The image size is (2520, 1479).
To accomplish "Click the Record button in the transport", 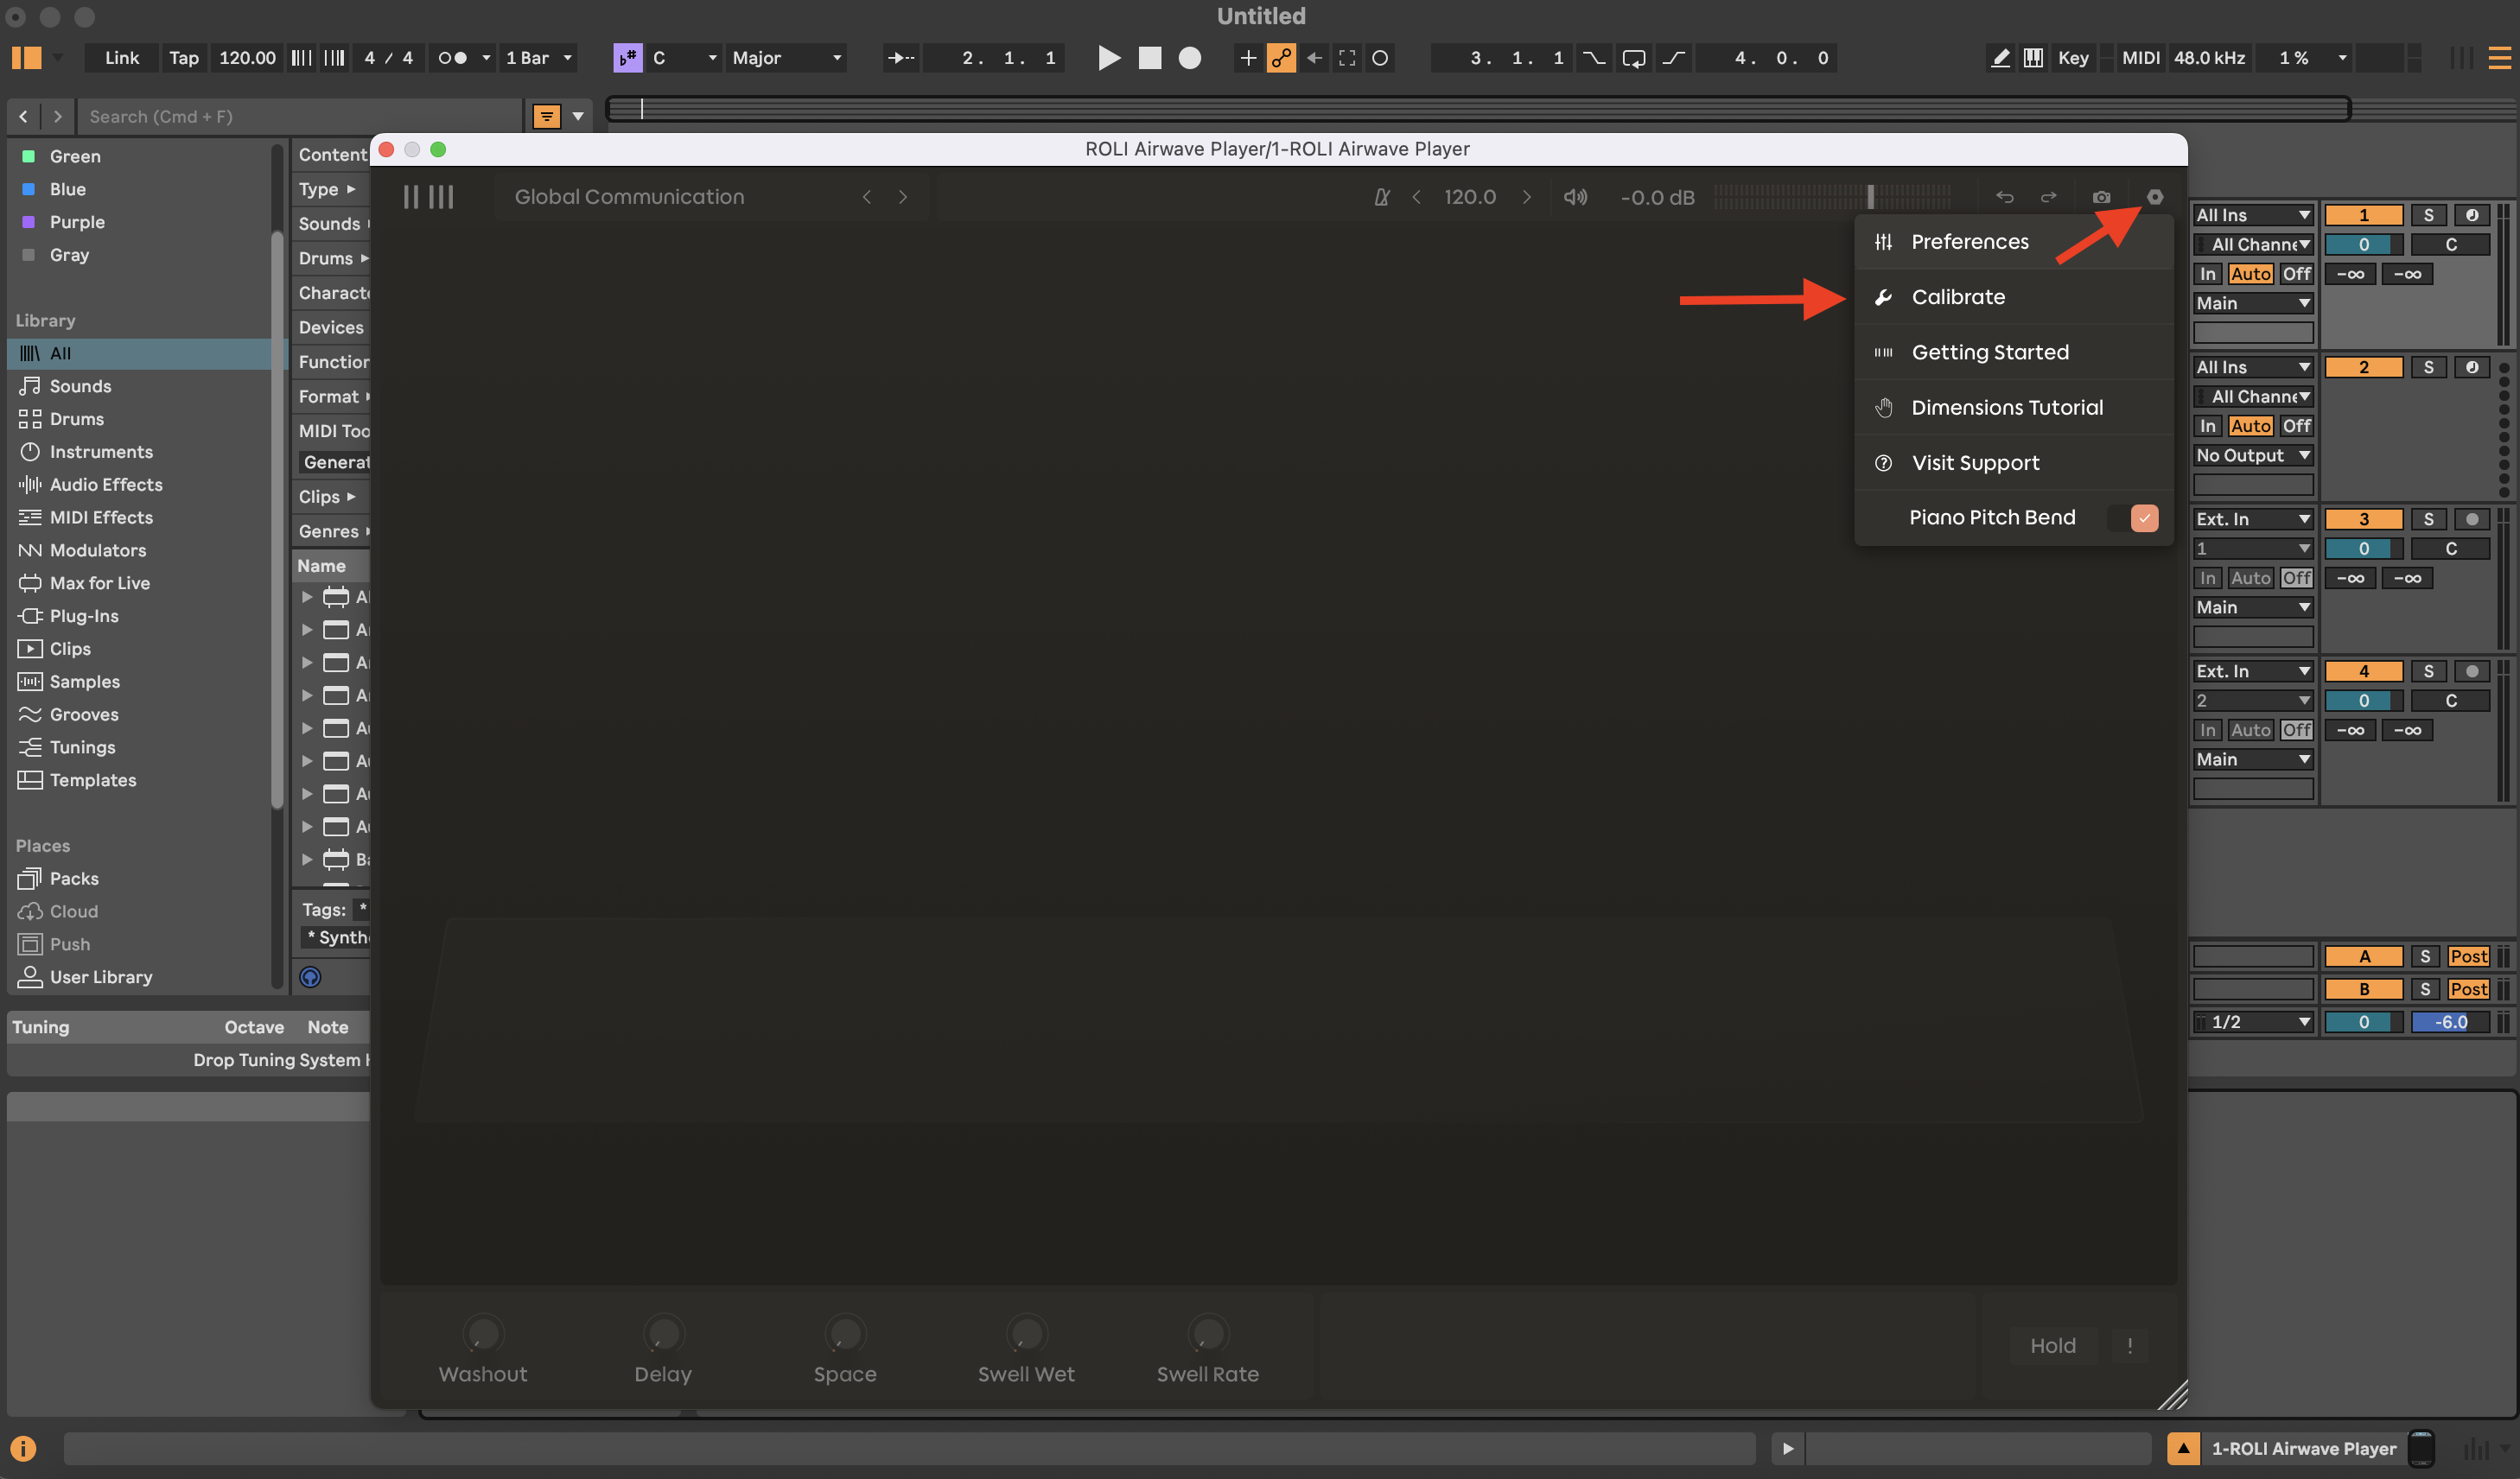I will point(1189,58).
